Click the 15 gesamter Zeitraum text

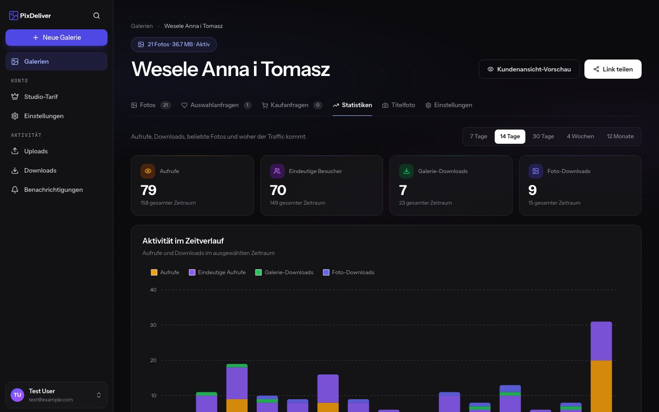(x=554, y=203)
